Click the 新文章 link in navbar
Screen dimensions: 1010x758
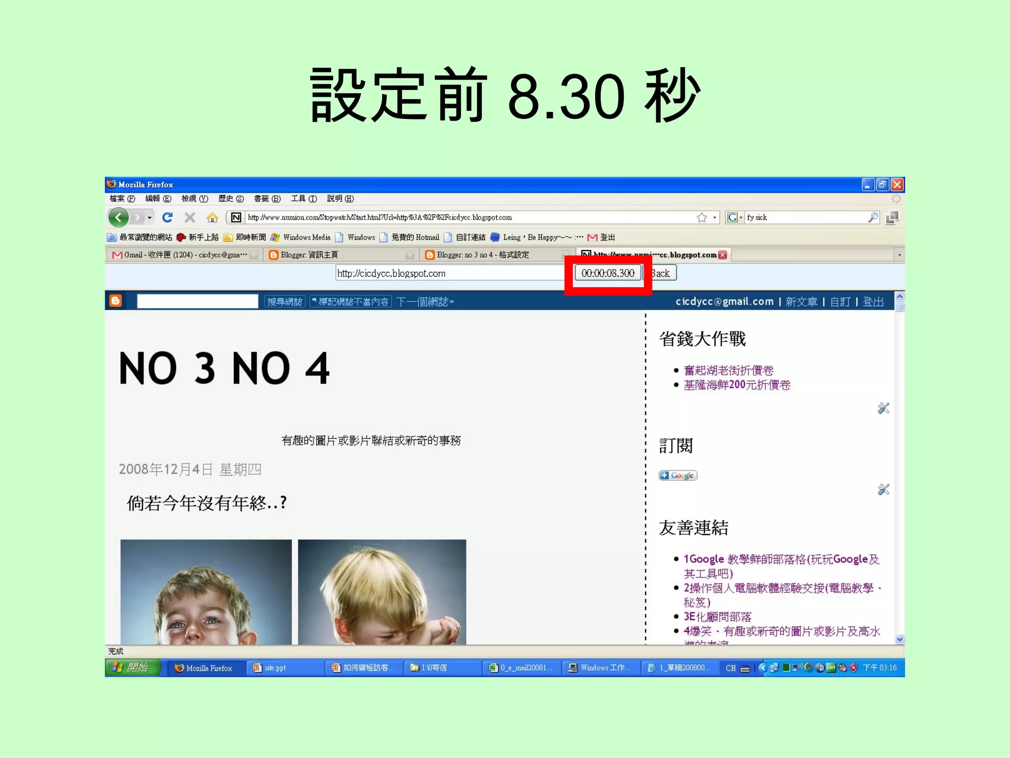click(801, 302)
